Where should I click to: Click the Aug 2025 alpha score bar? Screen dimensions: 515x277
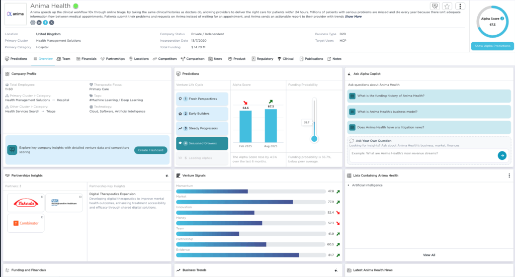tap(271, 126)
